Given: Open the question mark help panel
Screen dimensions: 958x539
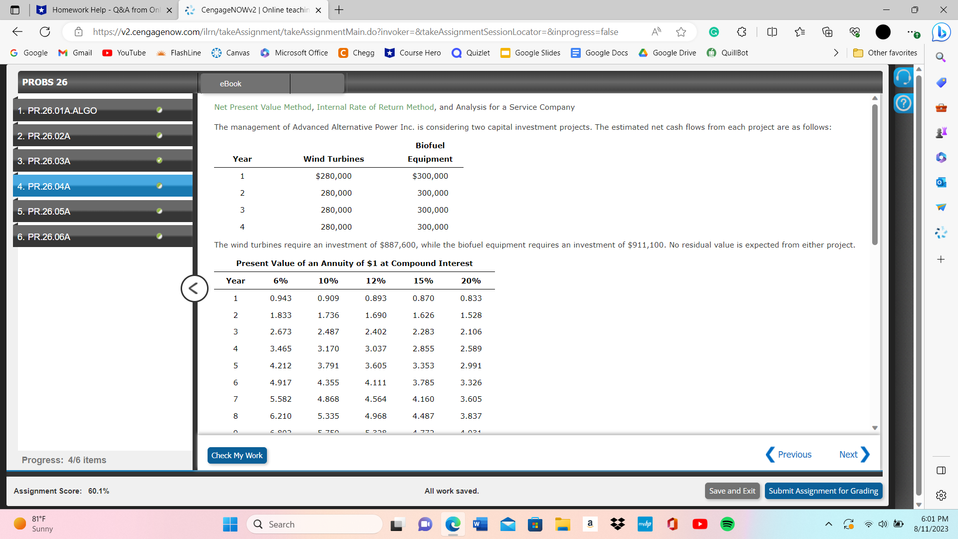Looking at the screenshot, I should tap(903, 103).
